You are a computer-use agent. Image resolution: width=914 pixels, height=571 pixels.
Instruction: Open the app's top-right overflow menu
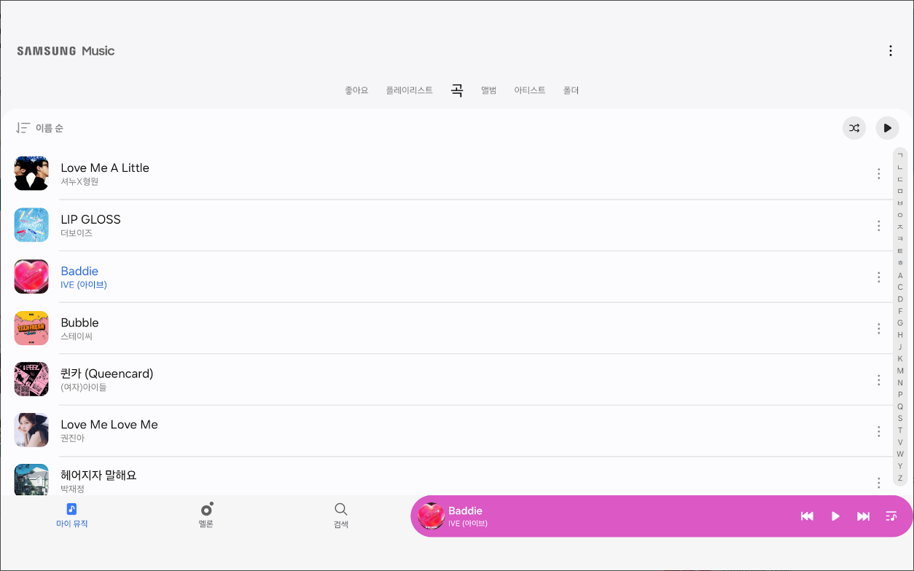(891, 51)
